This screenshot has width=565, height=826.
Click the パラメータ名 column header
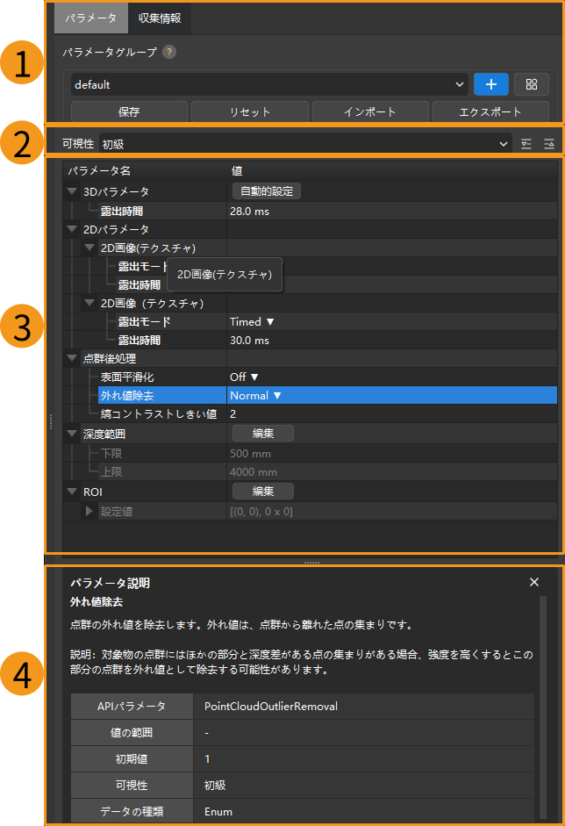(98, 170)
